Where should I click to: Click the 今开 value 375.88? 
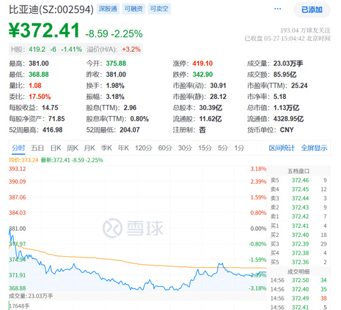point(116,64)
